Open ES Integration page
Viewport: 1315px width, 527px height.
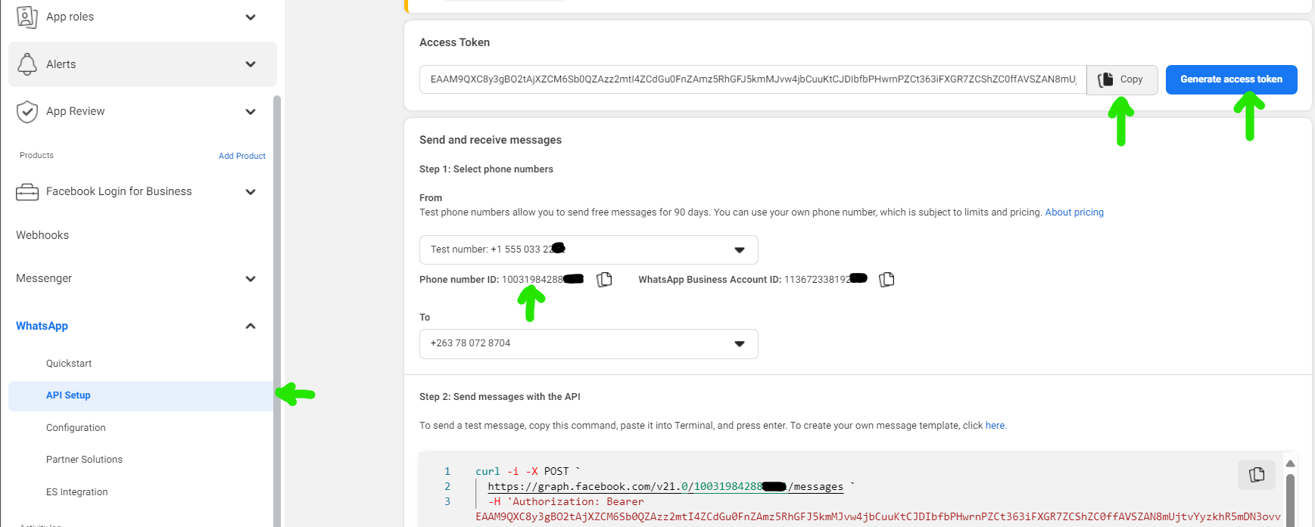76,492
